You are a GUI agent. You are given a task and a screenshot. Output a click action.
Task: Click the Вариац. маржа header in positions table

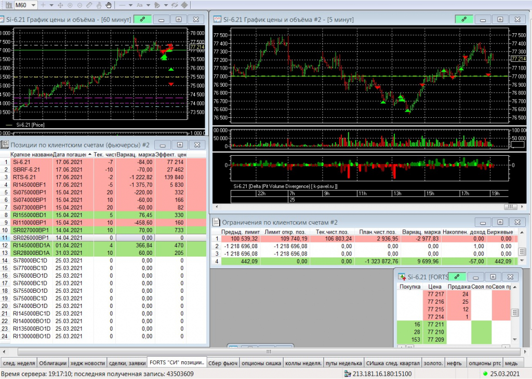pyautogui.click(x=136, y=154)
